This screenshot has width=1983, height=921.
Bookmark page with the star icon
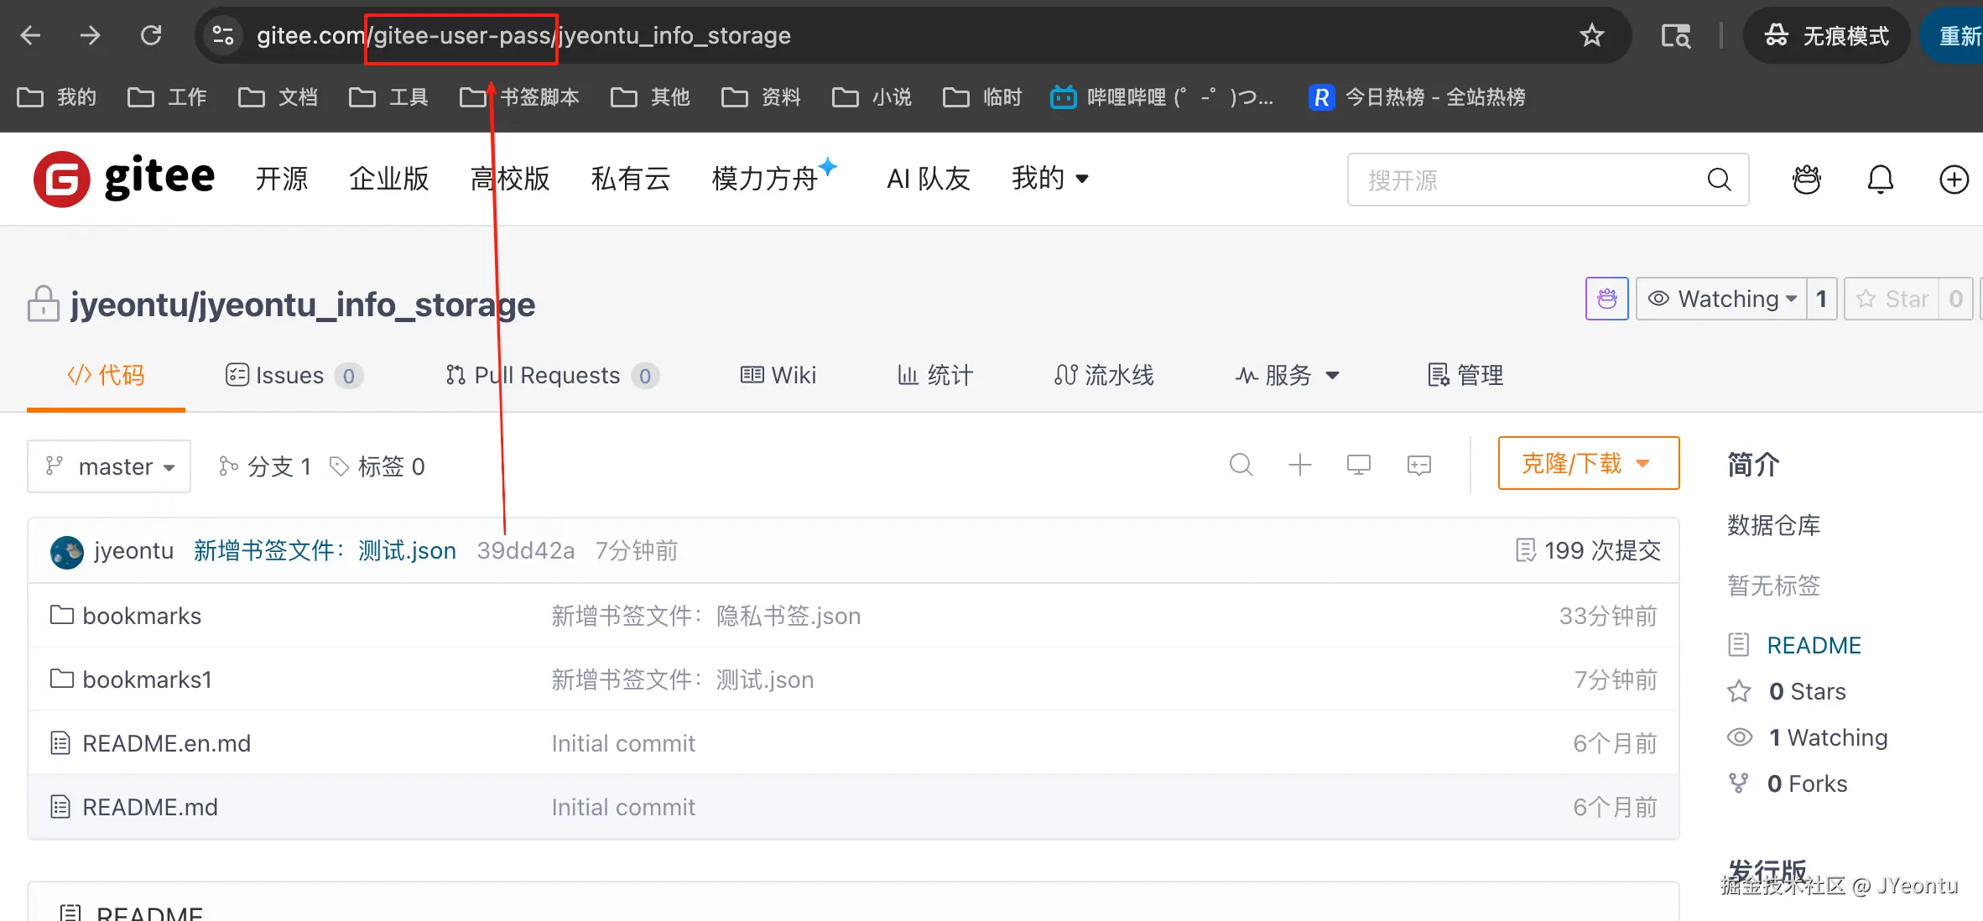[x=1591, y=35]
